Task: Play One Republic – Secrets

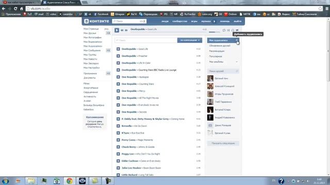Action: click(x=118, y=112)
